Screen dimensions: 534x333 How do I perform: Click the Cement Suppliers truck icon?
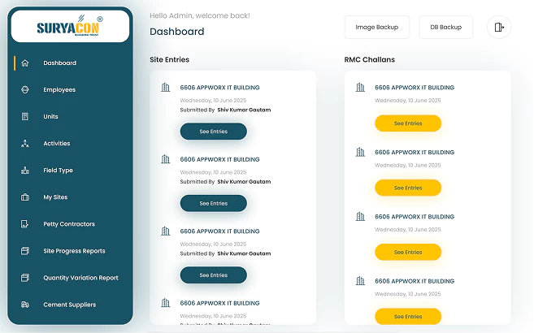point(25,305)
